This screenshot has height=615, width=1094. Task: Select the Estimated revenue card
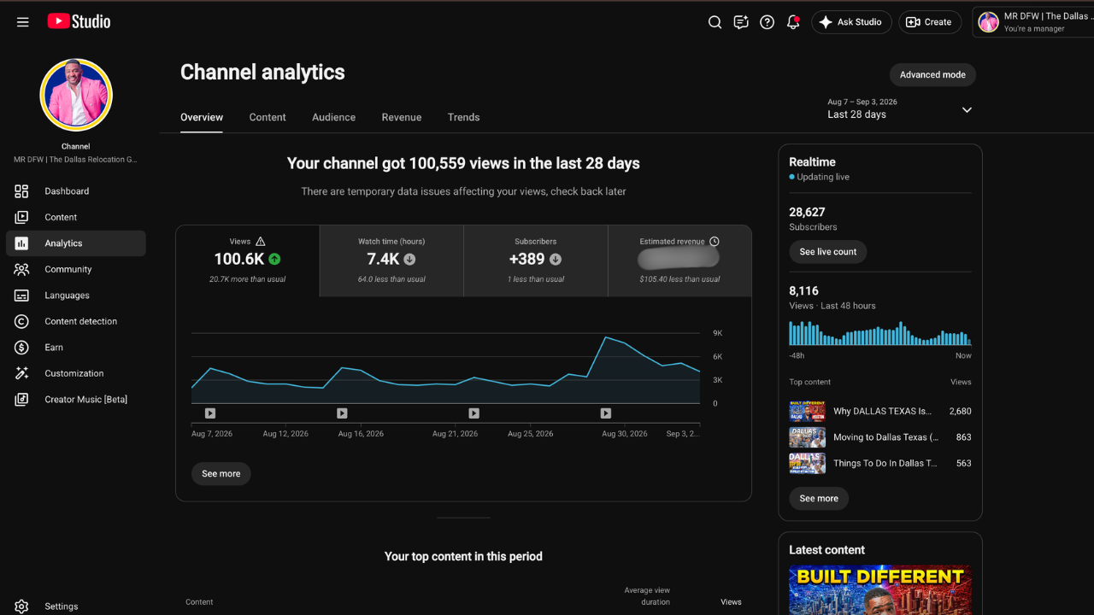679,261
